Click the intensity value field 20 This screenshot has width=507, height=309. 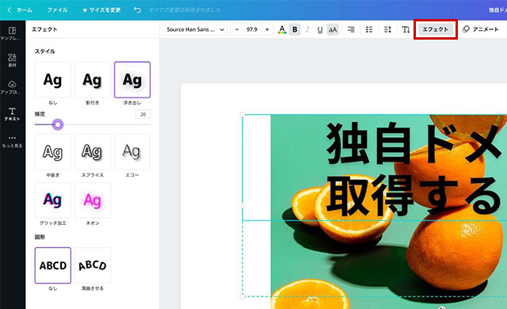coord(143,114)
